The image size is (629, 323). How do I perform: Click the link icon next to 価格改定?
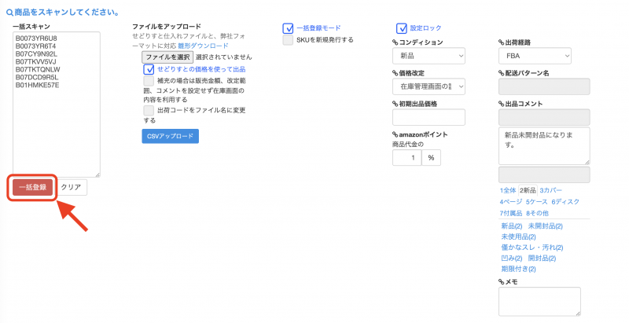point(395,73)
